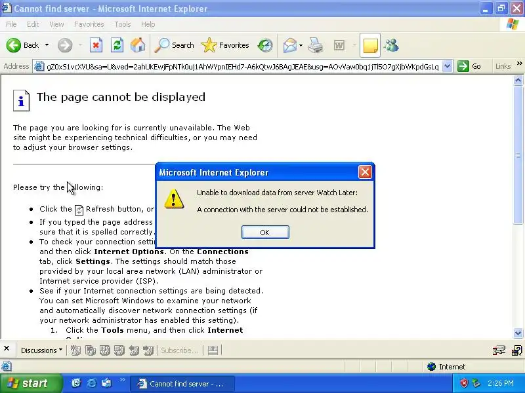Toggle the discussion pane icon beside Subscribe
The width and height of the screenshot is (525, 393).
[213, 350]
